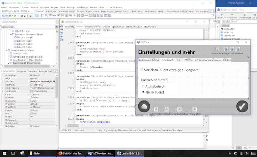Open the Projekt menu
The image size is (257, 157).
click(x=55, y=8)
